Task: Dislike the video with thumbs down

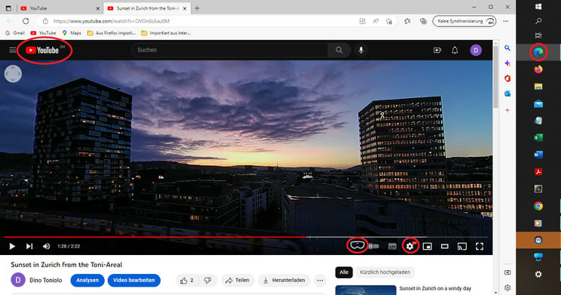Action: click(x=207, y=281)
